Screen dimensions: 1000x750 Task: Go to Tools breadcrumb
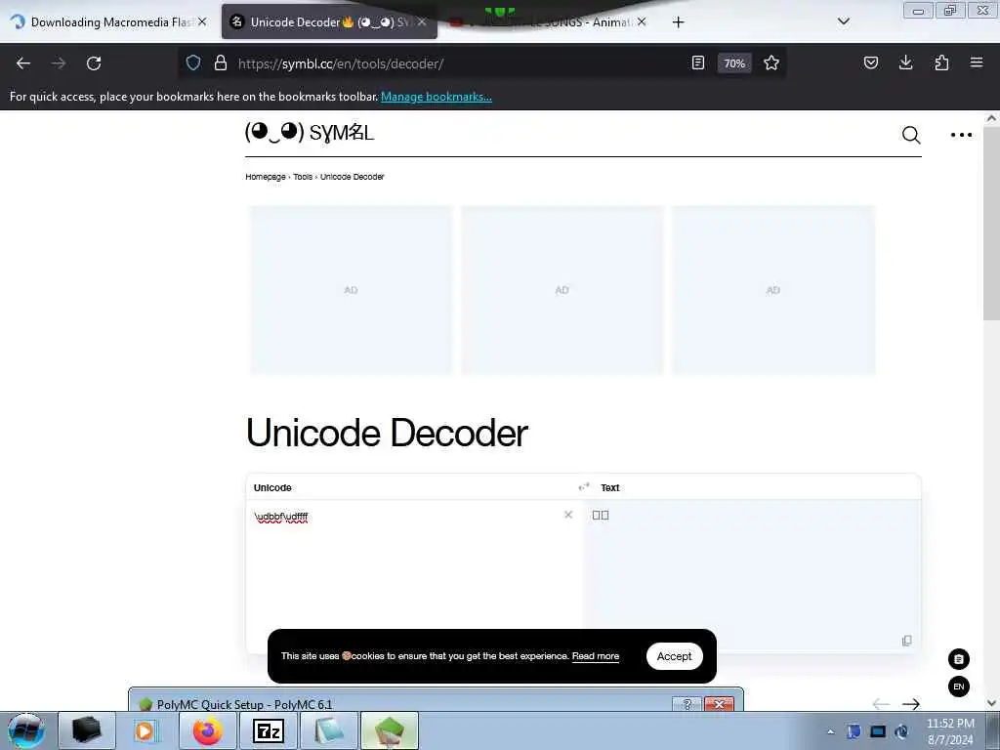click(x=303, y=177)
